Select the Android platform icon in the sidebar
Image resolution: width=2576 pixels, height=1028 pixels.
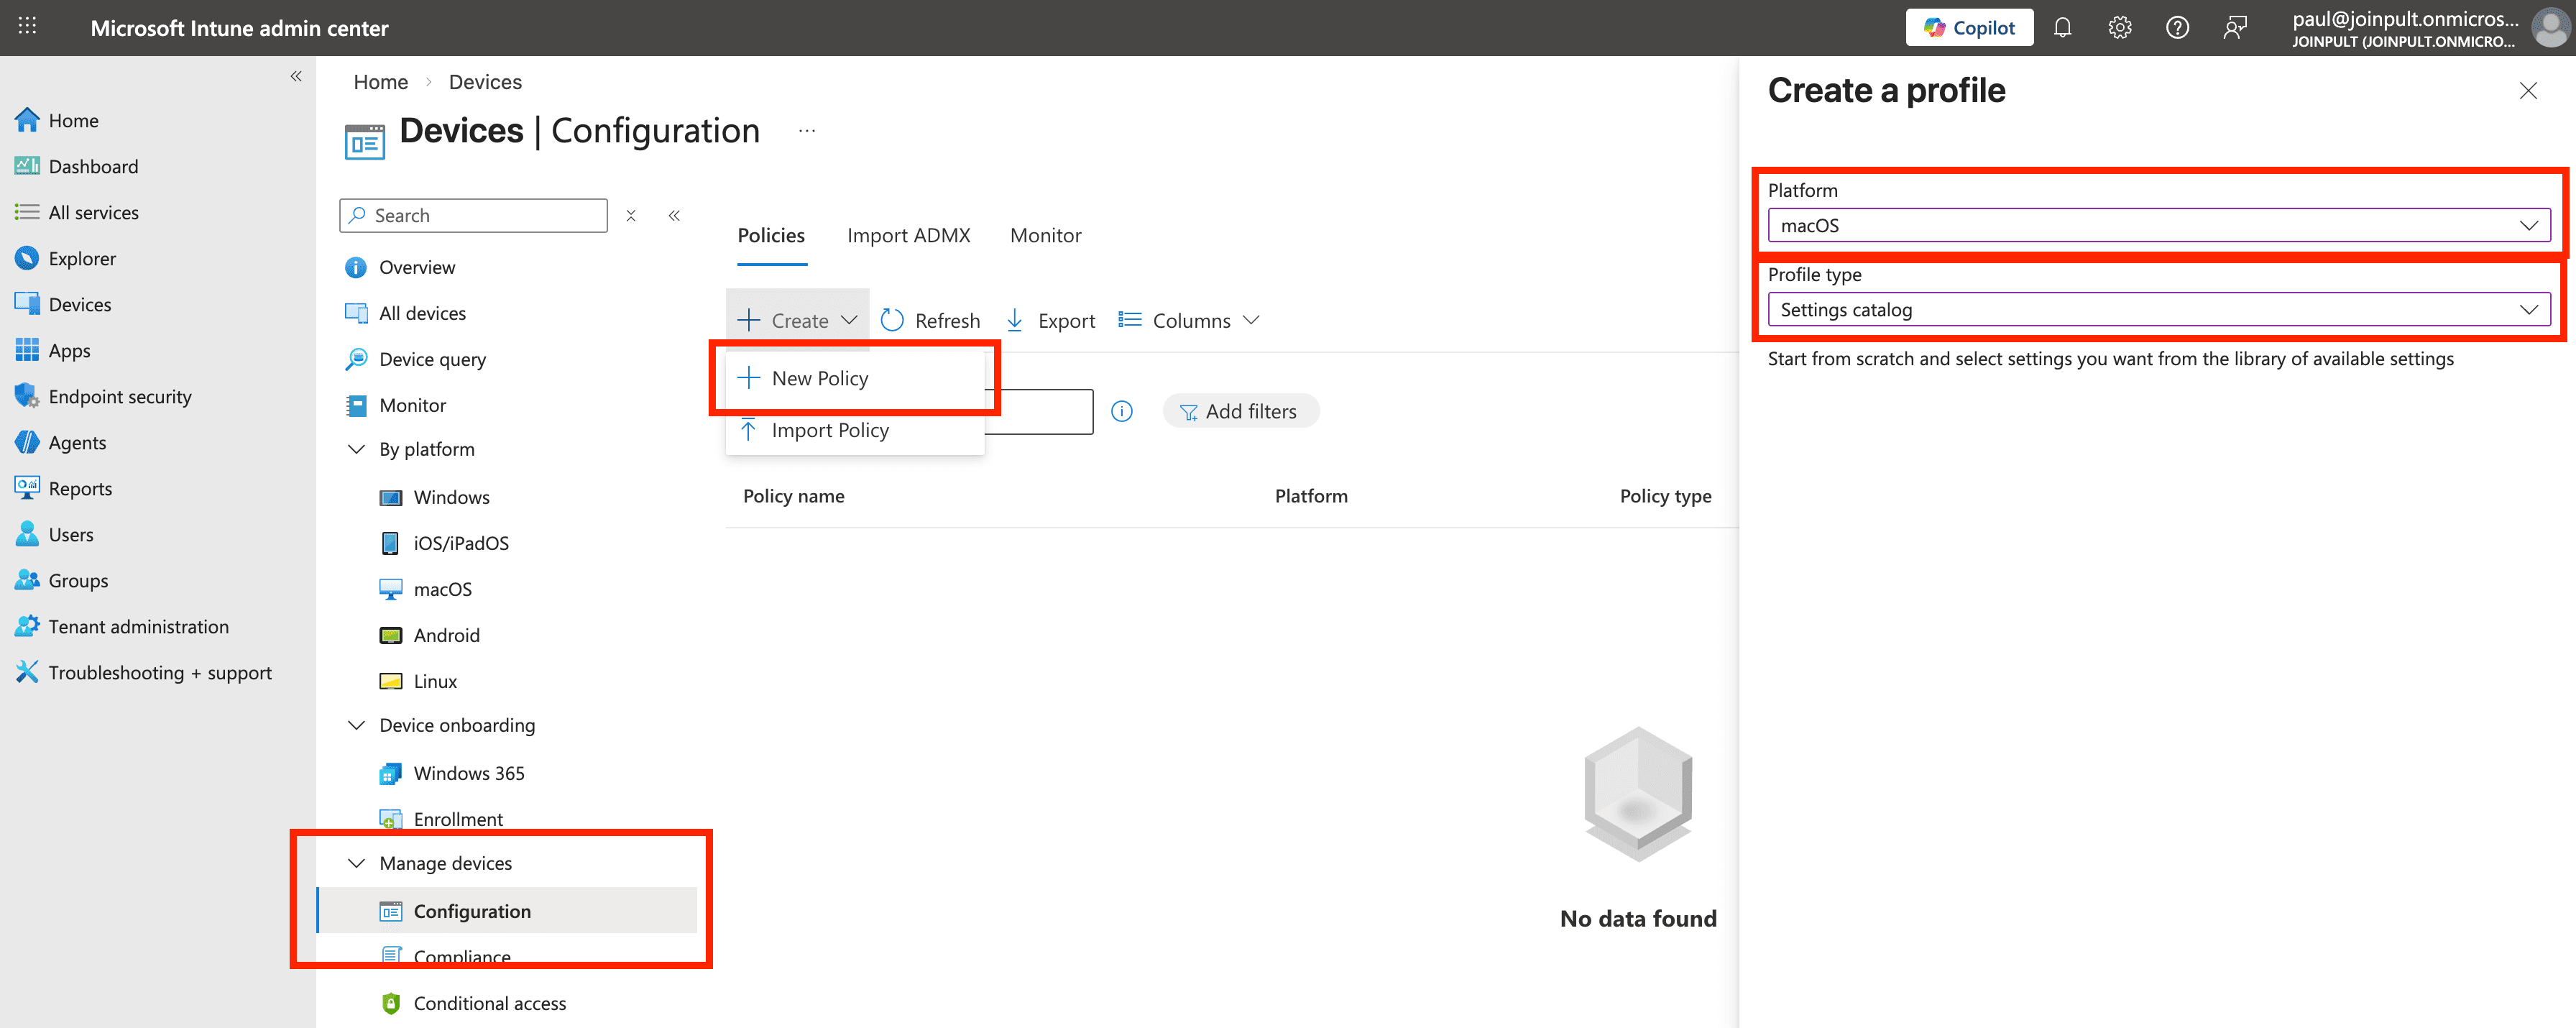(391, 635)
